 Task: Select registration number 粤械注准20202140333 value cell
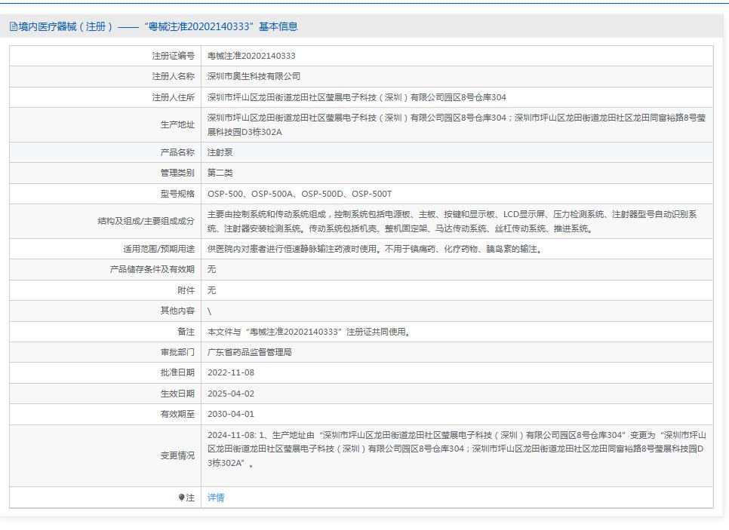457,56
